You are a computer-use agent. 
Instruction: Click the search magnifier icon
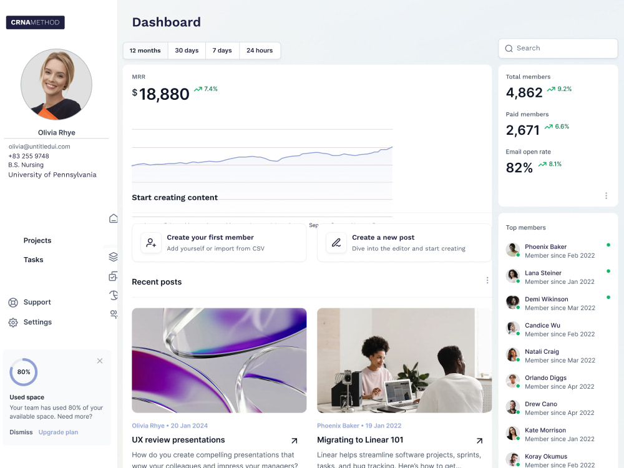coord(509,49)
